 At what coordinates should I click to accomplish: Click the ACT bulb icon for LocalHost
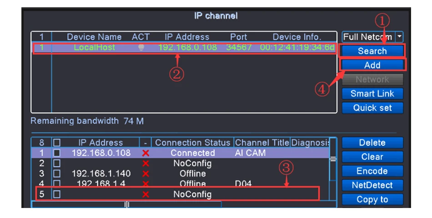pyautogui.click(x=141, y=47)
